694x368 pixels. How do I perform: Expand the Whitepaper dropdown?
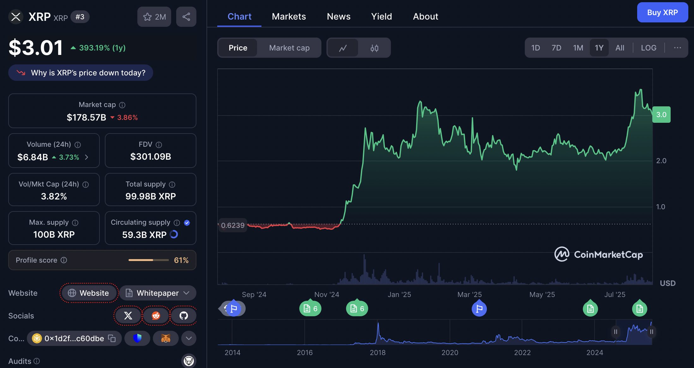click(158, 293)
